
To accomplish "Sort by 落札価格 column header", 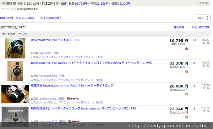I will [x=179, y=27].
